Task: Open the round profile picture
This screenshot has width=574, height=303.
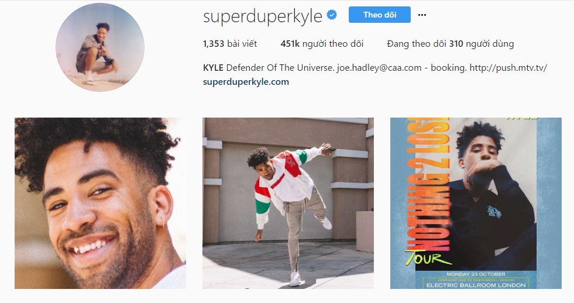Action: [100, 47]
